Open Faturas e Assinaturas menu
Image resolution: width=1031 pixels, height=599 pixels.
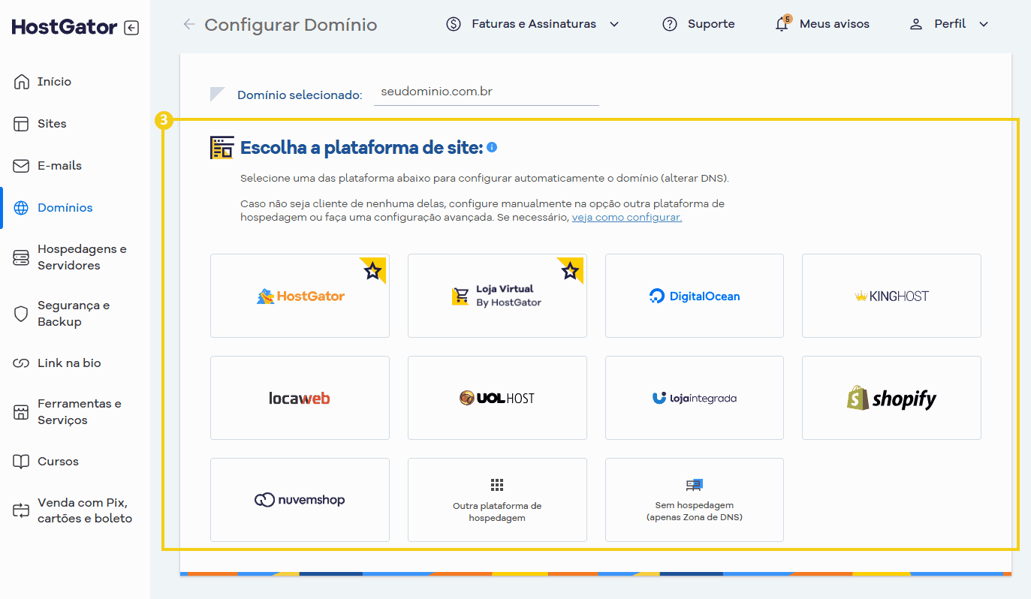(x=533, y=24)
